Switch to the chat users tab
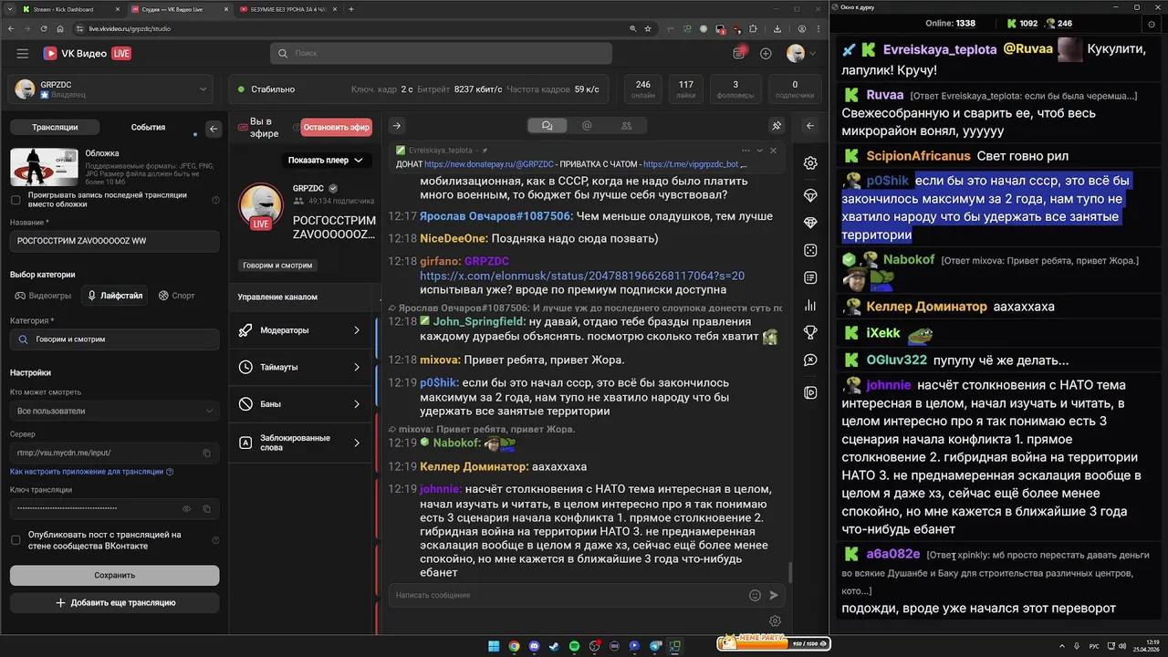This screenshot has height=657, width=1168. [626, 126]
